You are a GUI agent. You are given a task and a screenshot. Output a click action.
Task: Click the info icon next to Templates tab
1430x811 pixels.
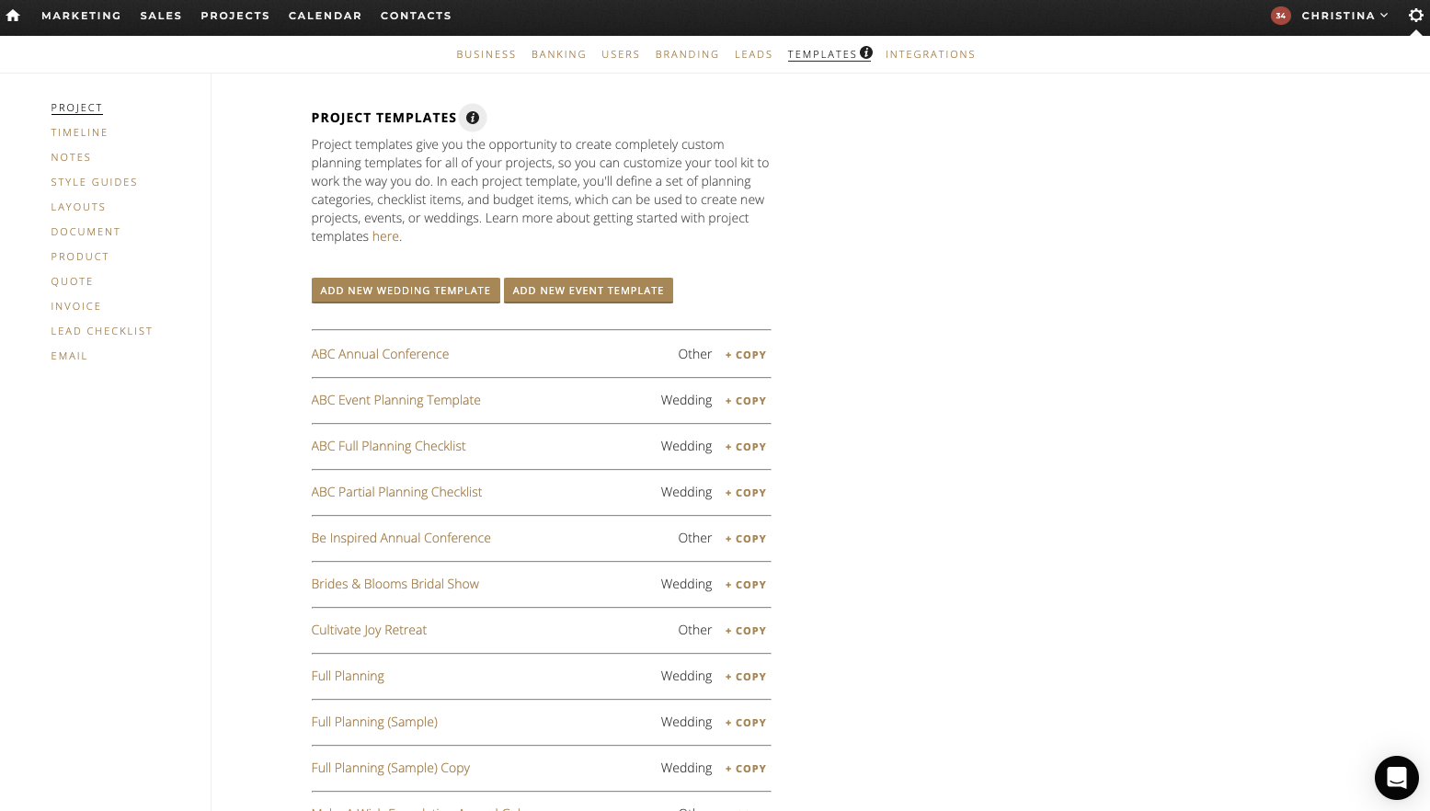click(x=865, y=52)
